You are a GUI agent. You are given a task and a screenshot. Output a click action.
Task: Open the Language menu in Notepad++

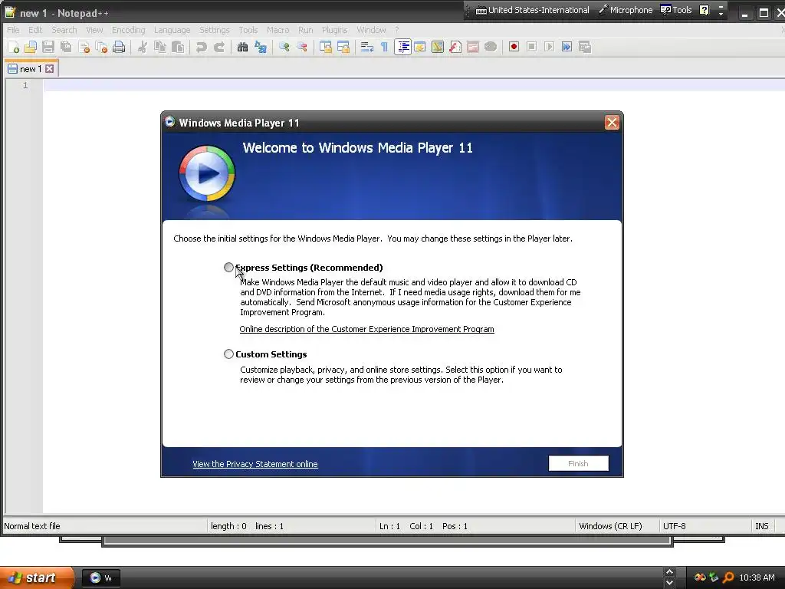[x=172, y=30]
